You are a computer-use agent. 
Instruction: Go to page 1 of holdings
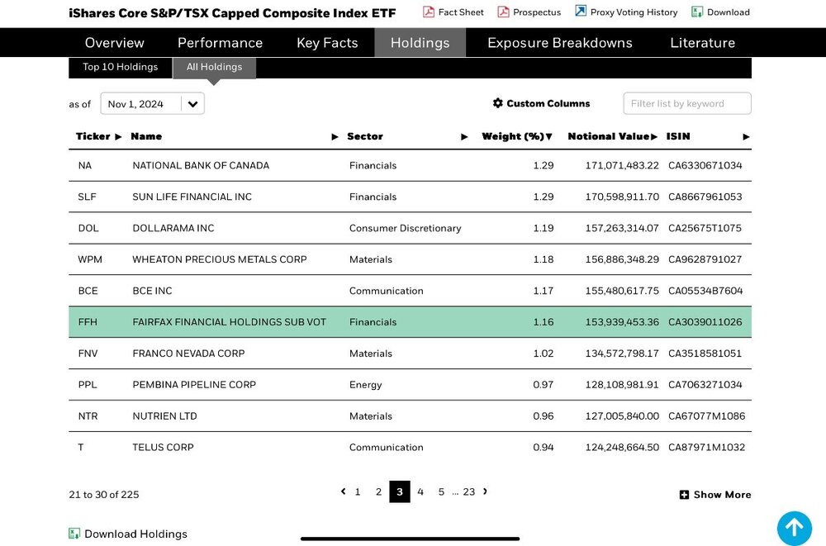click(358, 491)
